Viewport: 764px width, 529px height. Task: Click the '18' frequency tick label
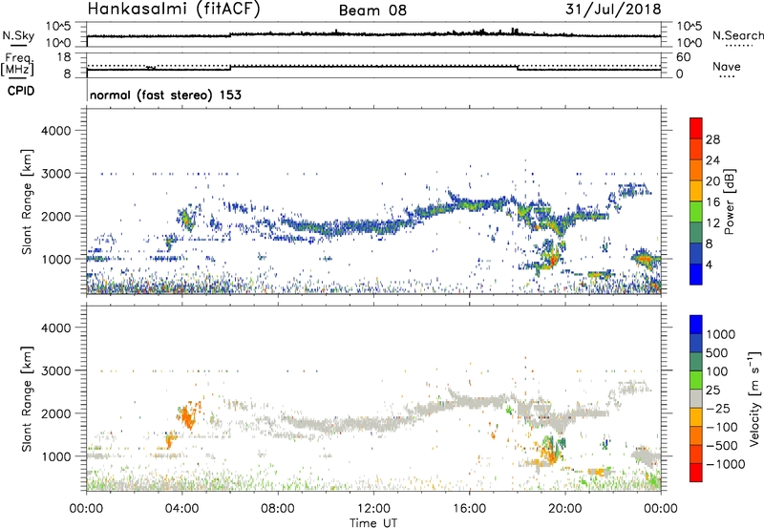coord(64,57)
